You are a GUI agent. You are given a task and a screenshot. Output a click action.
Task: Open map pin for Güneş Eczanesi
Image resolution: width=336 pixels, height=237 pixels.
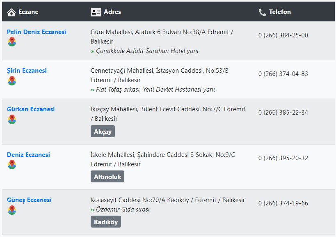(12, 210)
